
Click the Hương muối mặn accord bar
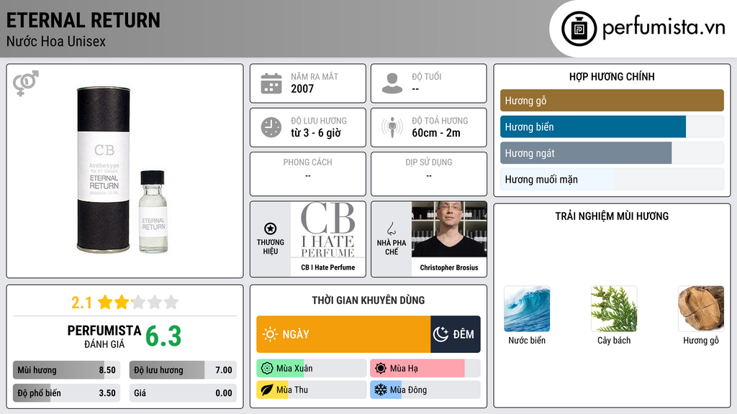pyautogui.click(x=612, y=179)
